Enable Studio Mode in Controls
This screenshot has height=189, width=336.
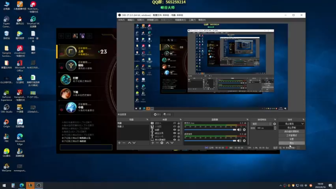291,135
